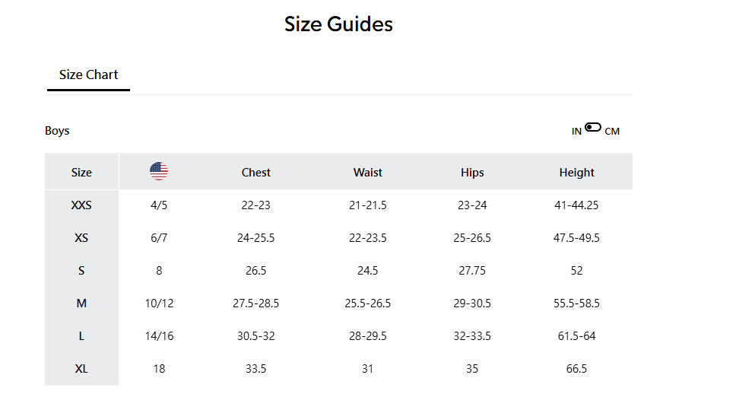Click the 10/12 US size cell
736x394 pixels.
[159, 303]
